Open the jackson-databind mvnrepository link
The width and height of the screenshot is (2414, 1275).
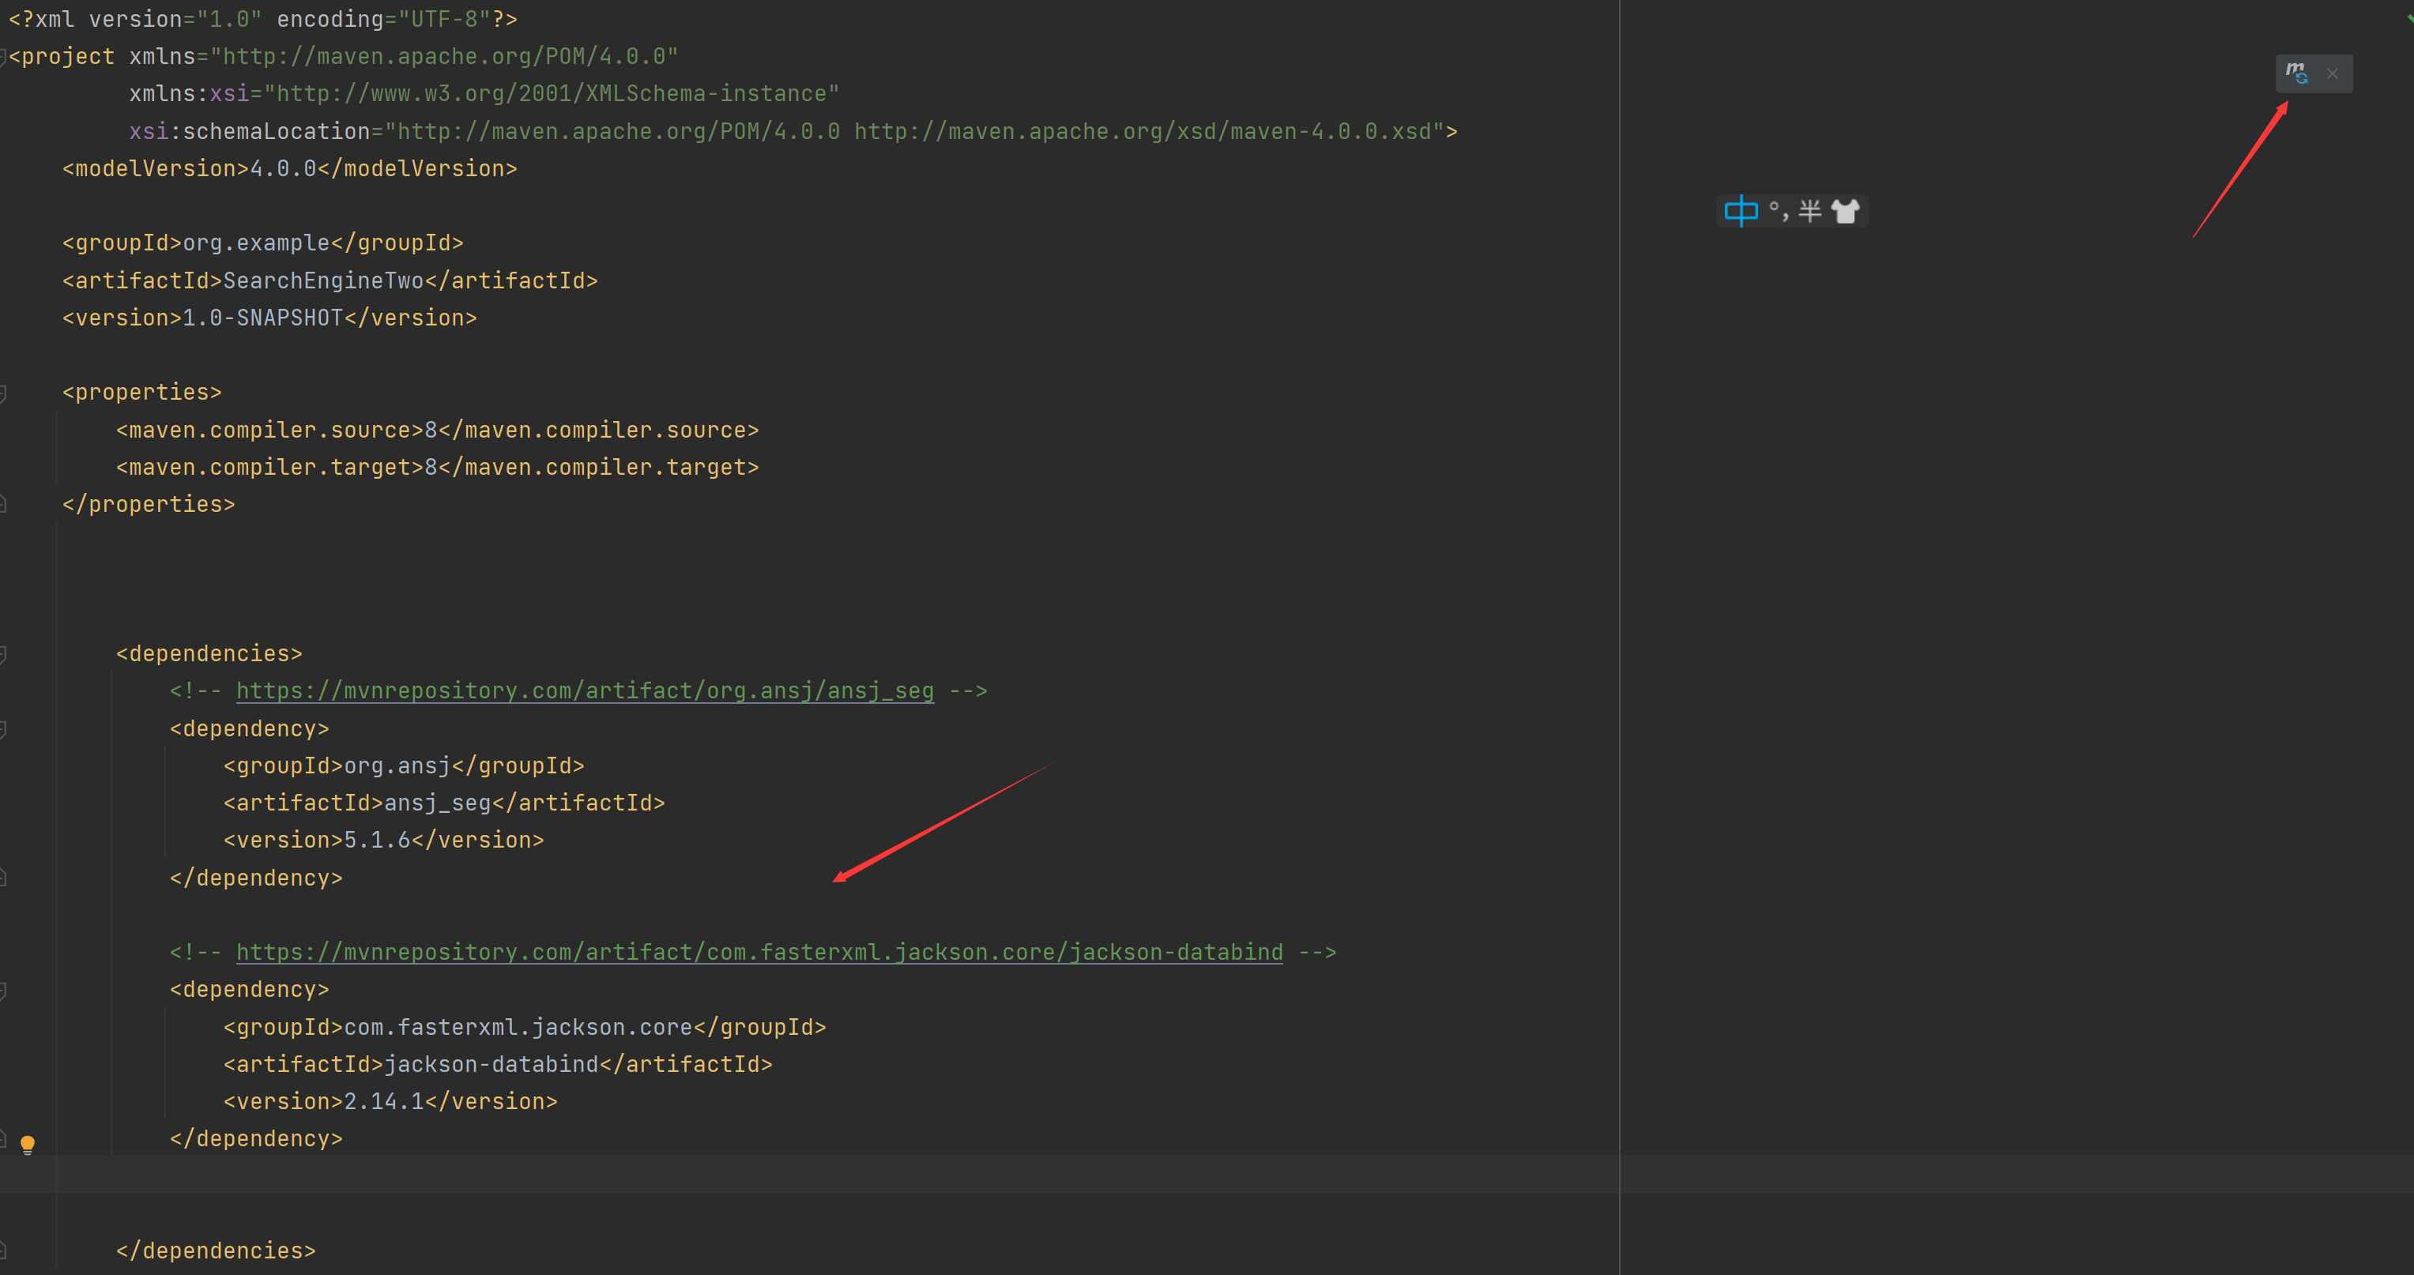pyautogui.click(x=759, y=953)
